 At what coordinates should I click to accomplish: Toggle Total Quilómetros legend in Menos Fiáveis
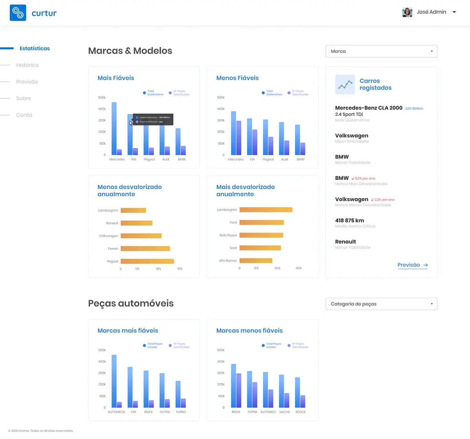pyautogui.click(x=272, y=93)
